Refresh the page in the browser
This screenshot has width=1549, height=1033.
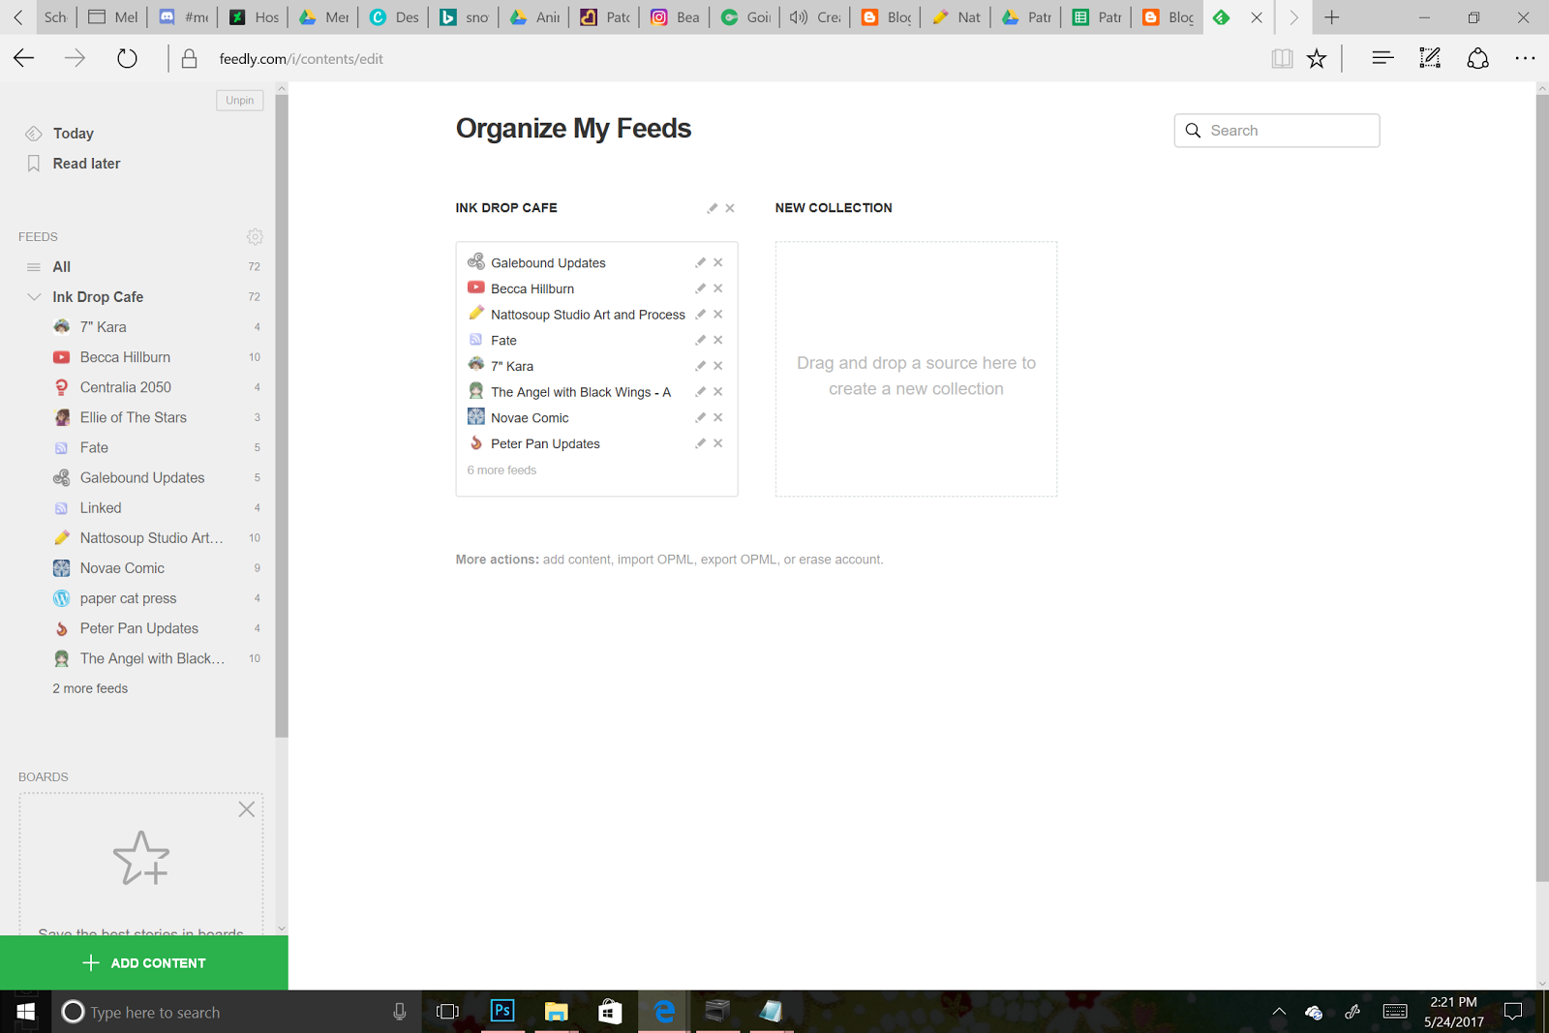click(x=127, y=59)
